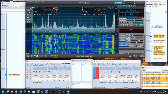Screen dimensions: 168x94
Task: Decrease pitch with left arrow
Action: [136, 46]
